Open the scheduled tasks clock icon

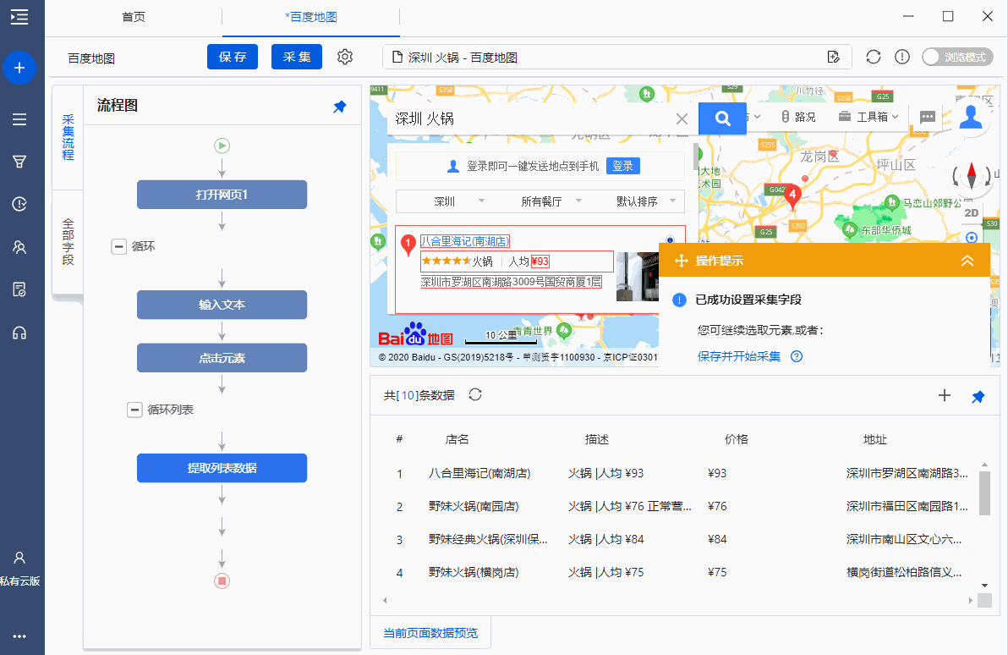19,204
